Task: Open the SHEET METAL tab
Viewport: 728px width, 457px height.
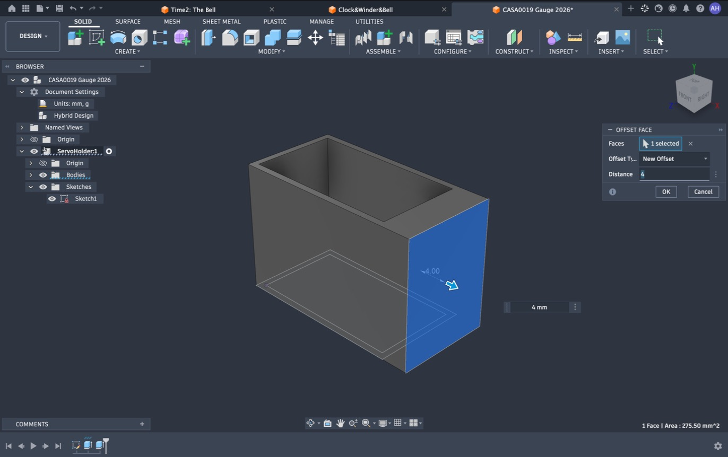Action: [x=221, y=22]
